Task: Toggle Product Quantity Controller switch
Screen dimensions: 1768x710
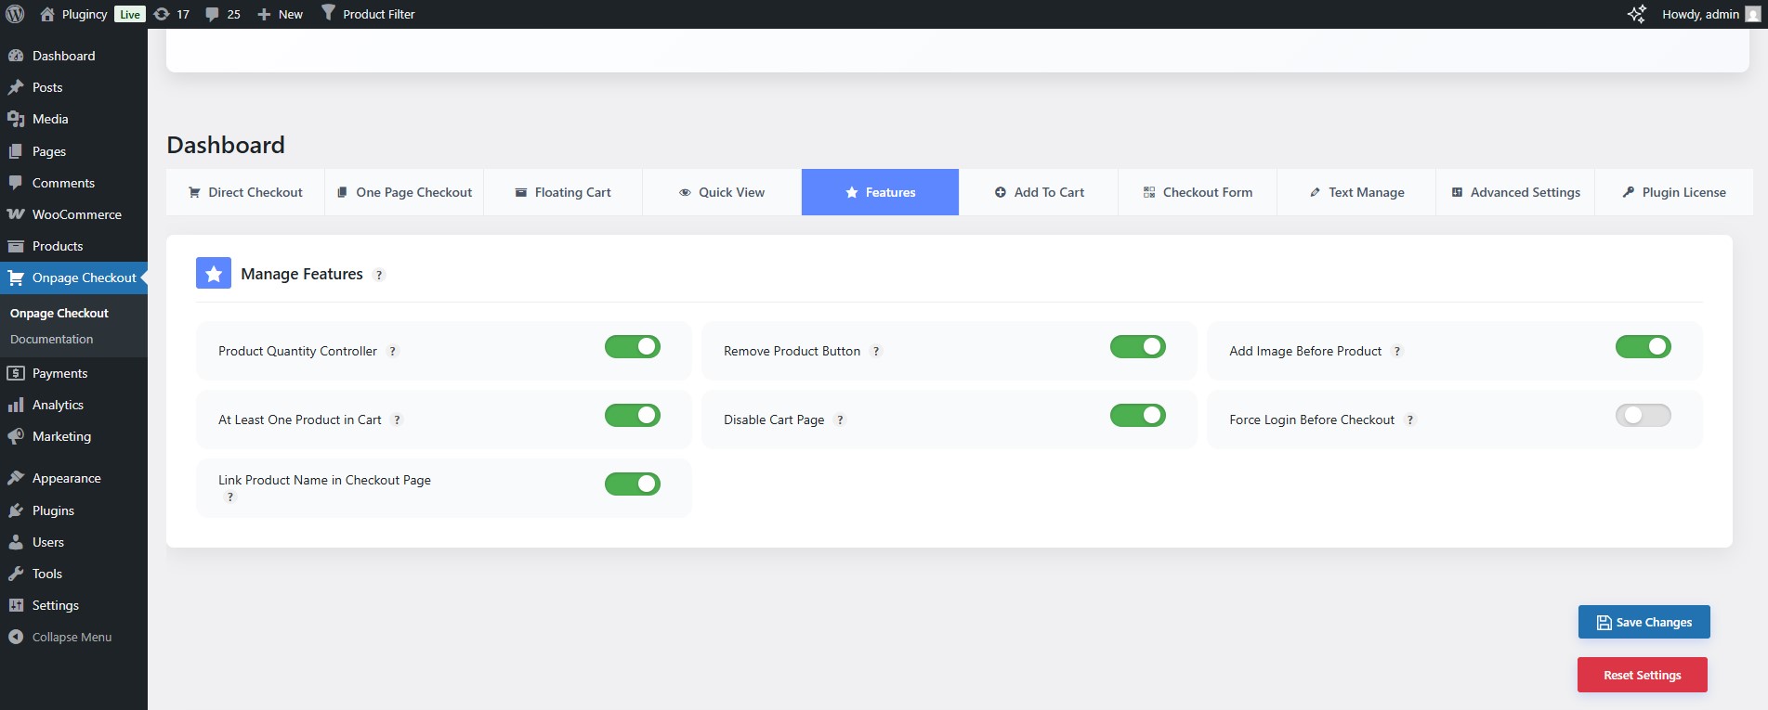Action: tap(633, 346)
